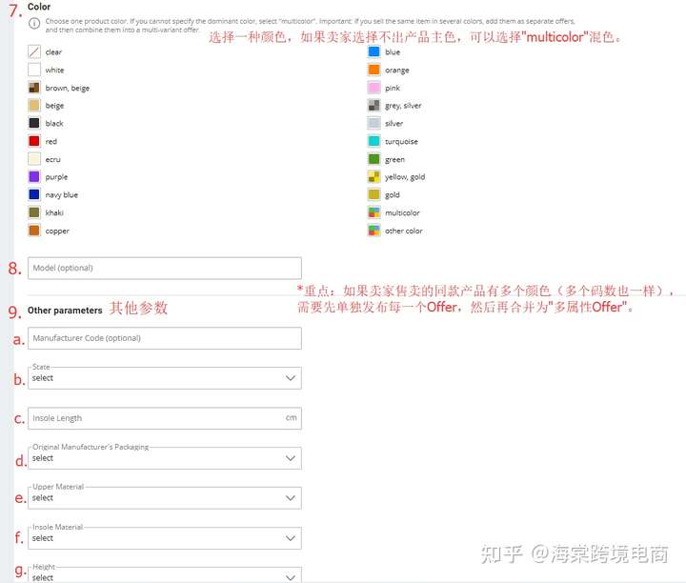This screenshot has height=583, width=686.
Task: Select the ecru color swatch
Action: coord(34,159)
